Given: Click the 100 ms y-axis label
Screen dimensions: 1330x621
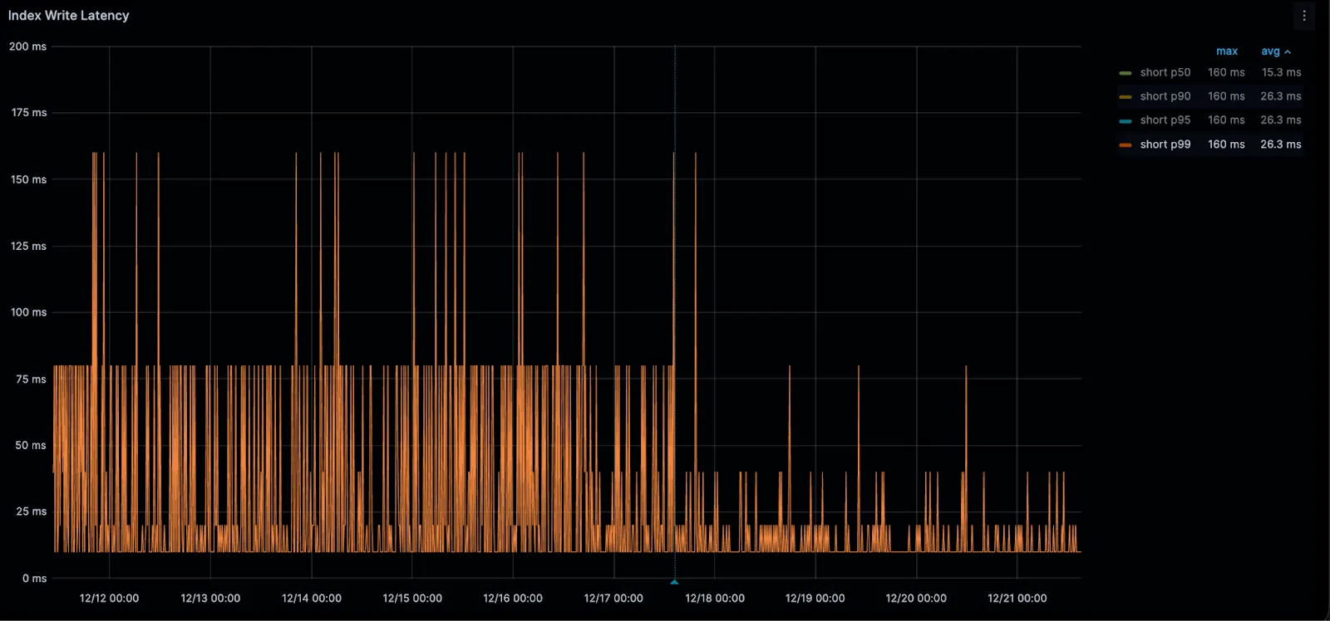Looking at the screenshot, I should tap(29, 313).
